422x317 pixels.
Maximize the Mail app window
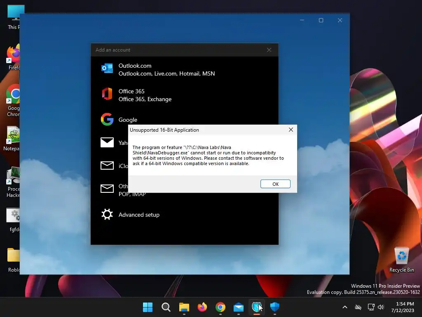tap(321, 20)
